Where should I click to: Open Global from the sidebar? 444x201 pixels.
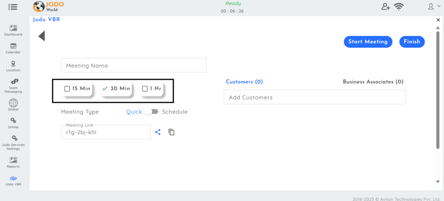[x=13, y=105]
